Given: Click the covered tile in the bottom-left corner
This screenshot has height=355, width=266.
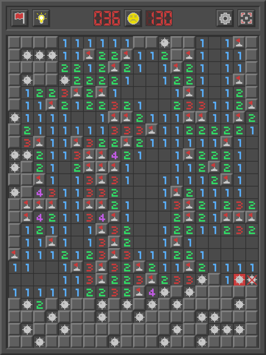Looking at the screenshot, I should [14, 343].
